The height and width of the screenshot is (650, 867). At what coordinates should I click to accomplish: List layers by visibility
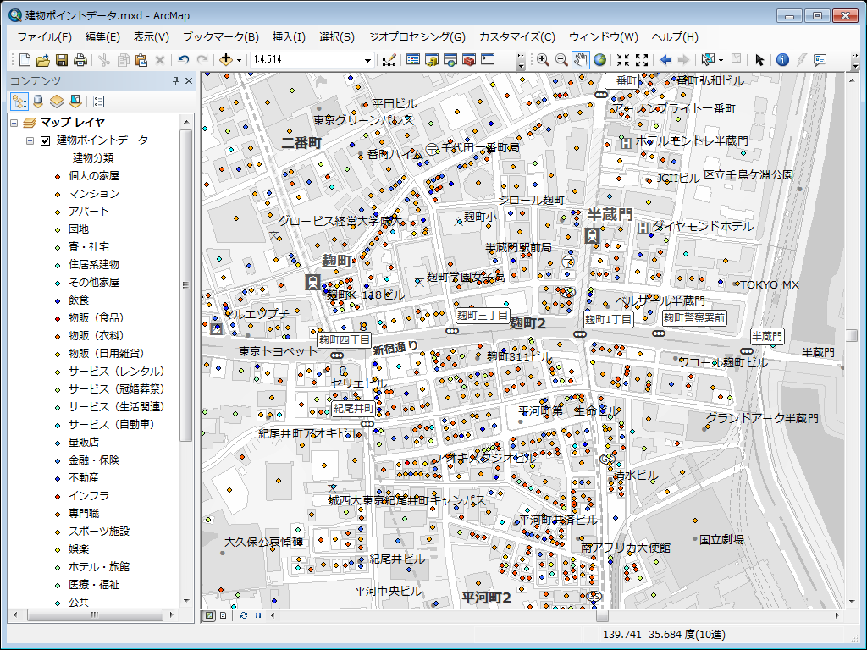[57, 102]
